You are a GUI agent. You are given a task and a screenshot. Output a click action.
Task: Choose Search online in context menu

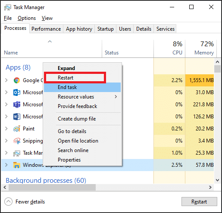[82, 150]
